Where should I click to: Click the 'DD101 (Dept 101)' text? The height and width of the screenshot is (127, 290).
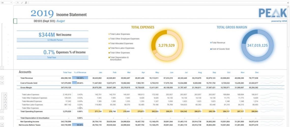tap(44, 21)
